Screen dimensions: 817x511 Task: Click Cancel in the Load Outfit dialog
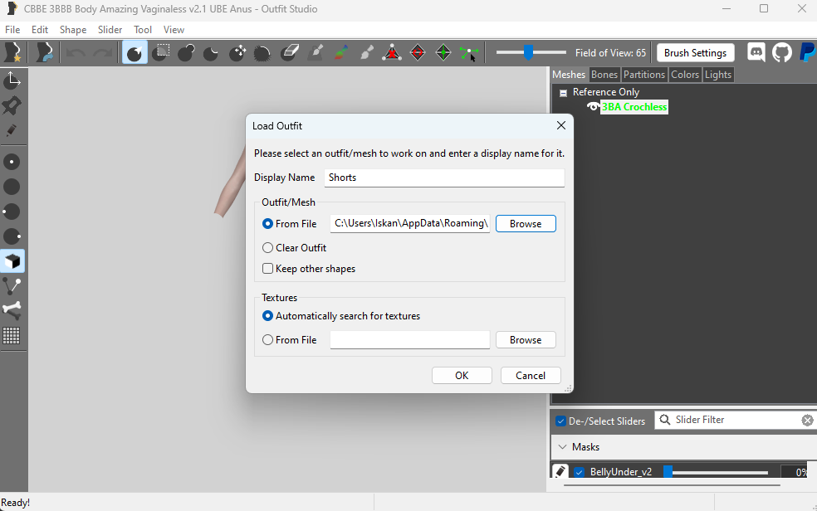pos(531,376)
